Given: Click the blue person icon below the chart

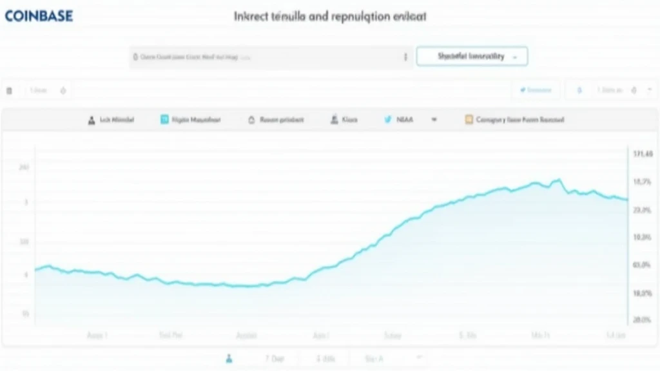Looking at the screenshot, I should (230, 358).
